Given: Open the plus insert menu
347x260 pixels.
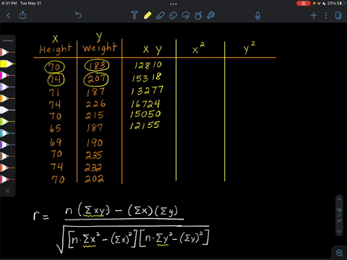Looking at the screenshot, I should pos(314,16).
